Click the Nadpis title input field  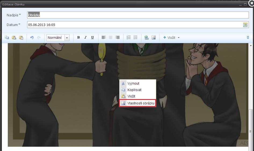click(x=138, y=15)
